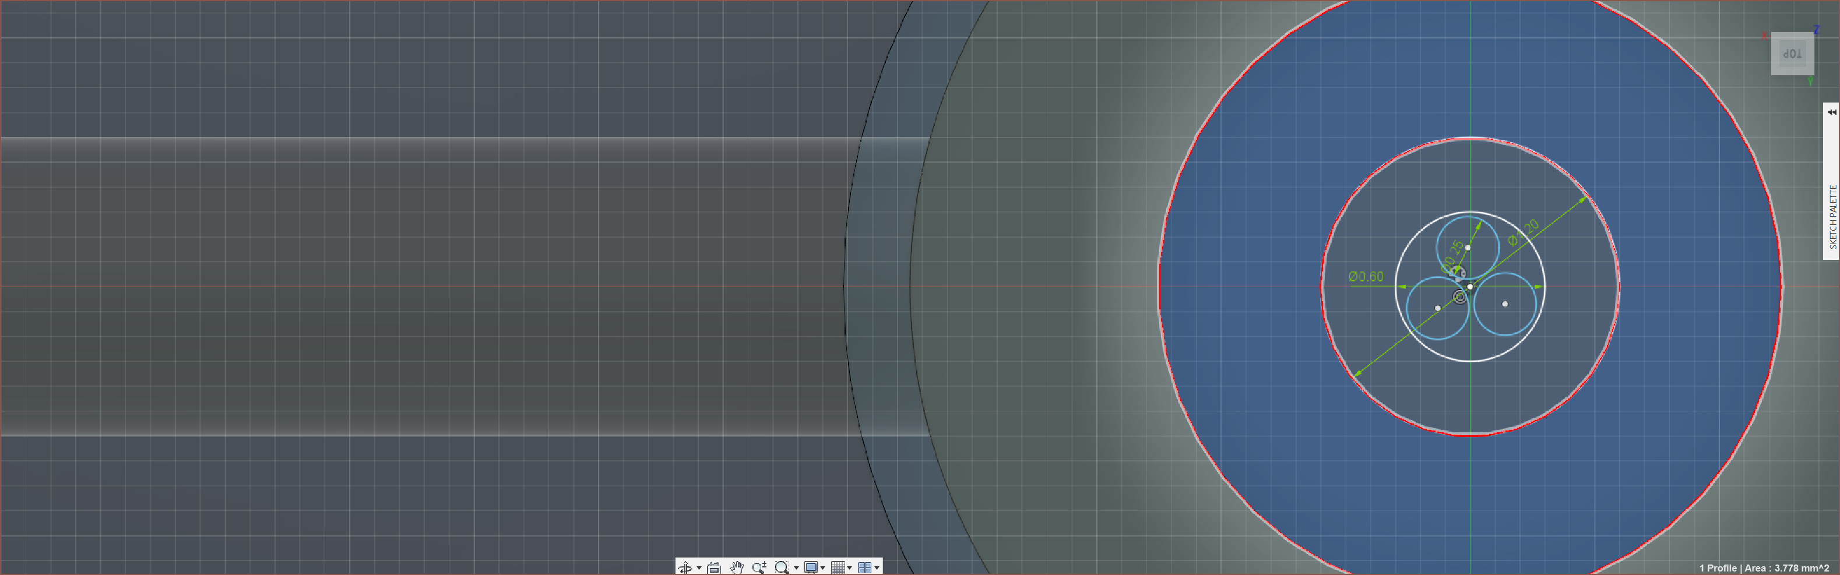Image resolution: width=1840 pixels, height=575 pixels.
Task: Open the Orbit type dropdown arrow
Action: (699, 568)
